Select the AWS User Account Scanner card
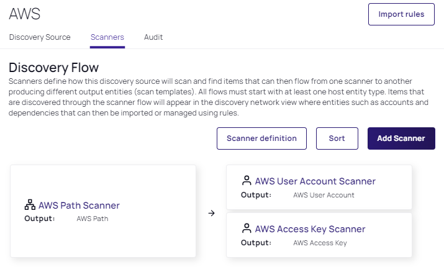This screenshot has width=444, height=267. tap(319, 187)
